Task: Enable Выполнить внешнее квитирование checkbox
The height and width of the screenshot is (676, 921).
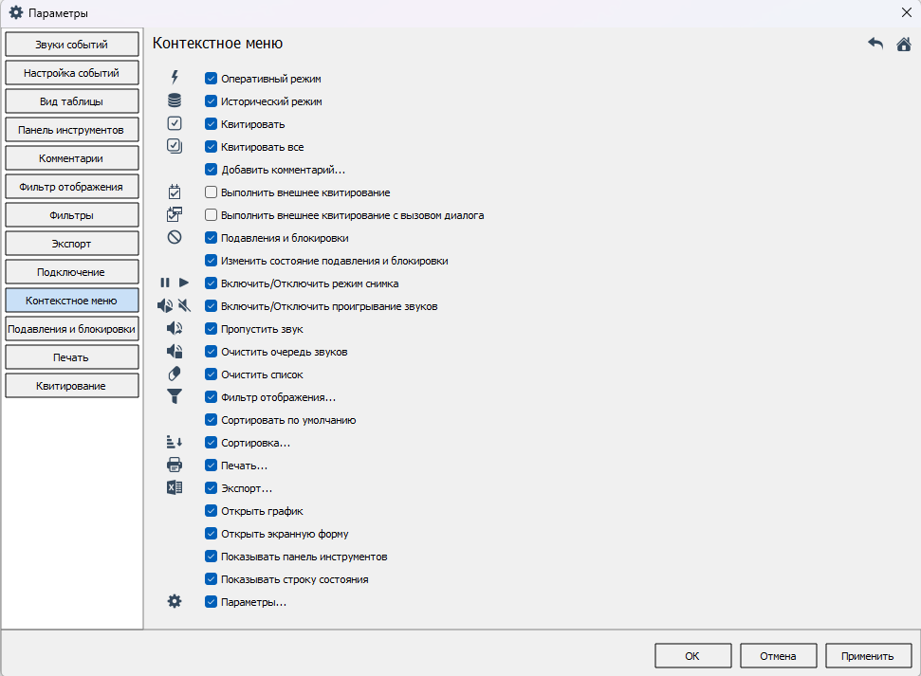Action: [212, 192]
